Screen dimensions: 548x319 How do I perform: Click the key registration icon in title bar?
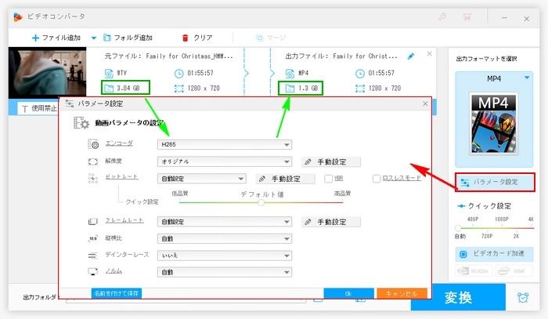pyautogui.click(x=442, y=16)
